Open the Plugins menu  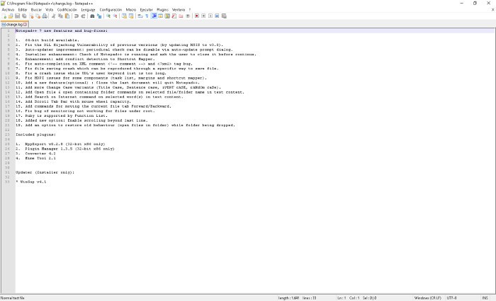click(x=162, y=10)
